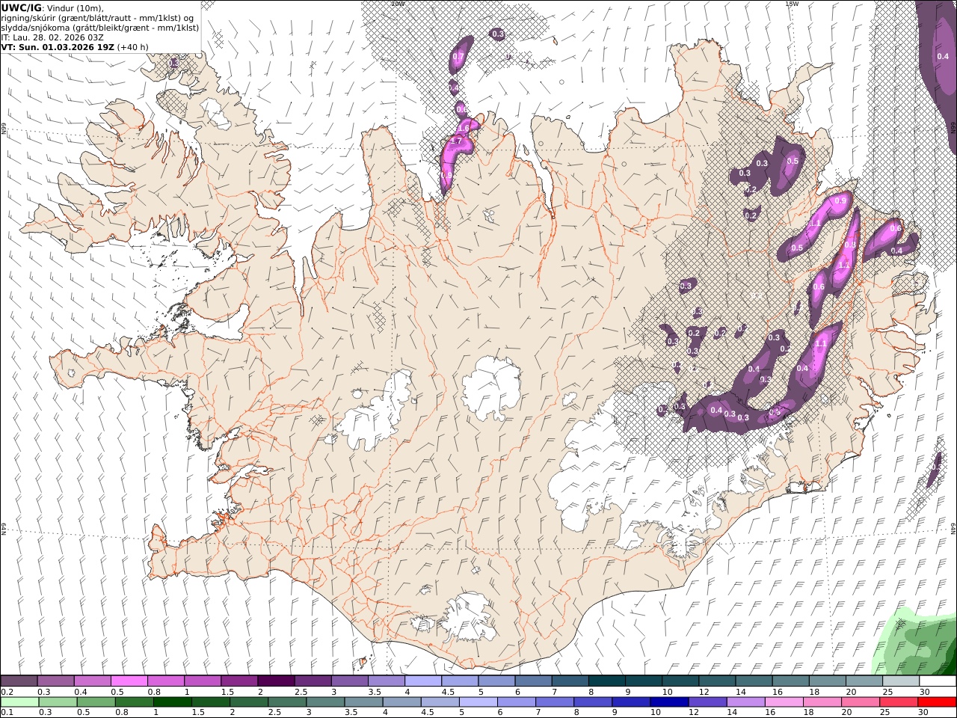Click the dark green swatch labeled 1 in bottom legend
957x718 pixels.
(x=173, y=702)
